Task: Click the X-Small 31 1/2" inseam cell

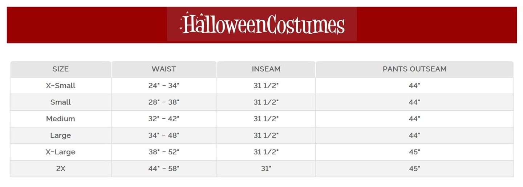Action: 266,86
